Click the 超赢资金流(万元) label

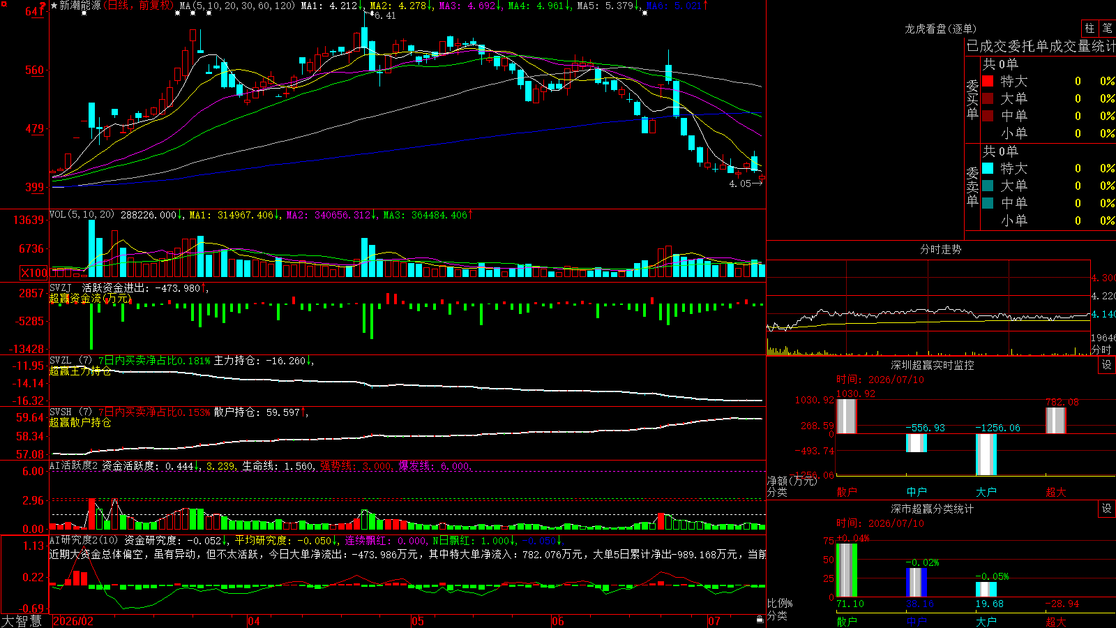click(90, 299)
